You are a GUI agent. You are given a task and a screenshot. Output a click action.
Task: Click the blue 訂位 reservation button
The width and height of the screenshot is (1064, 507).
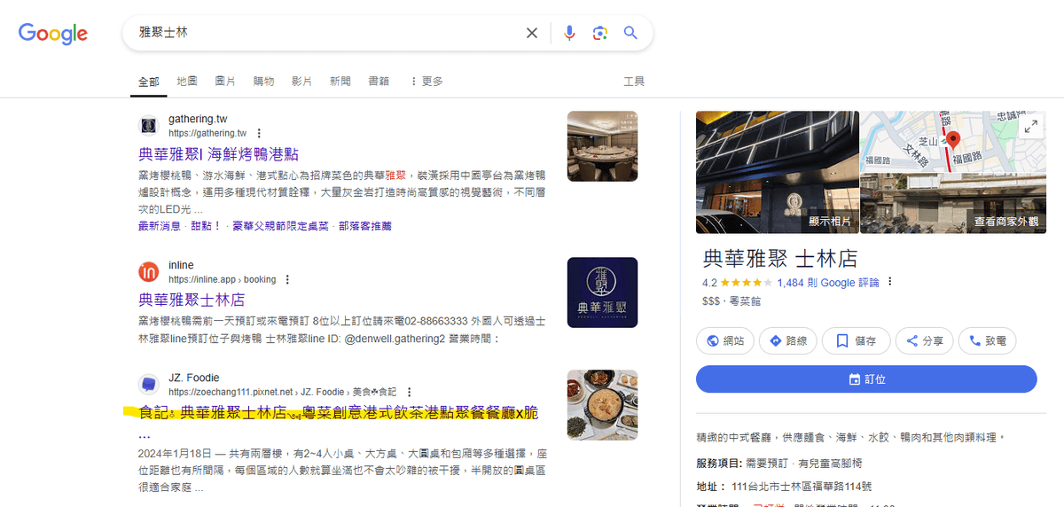click(x=866, y=378)
